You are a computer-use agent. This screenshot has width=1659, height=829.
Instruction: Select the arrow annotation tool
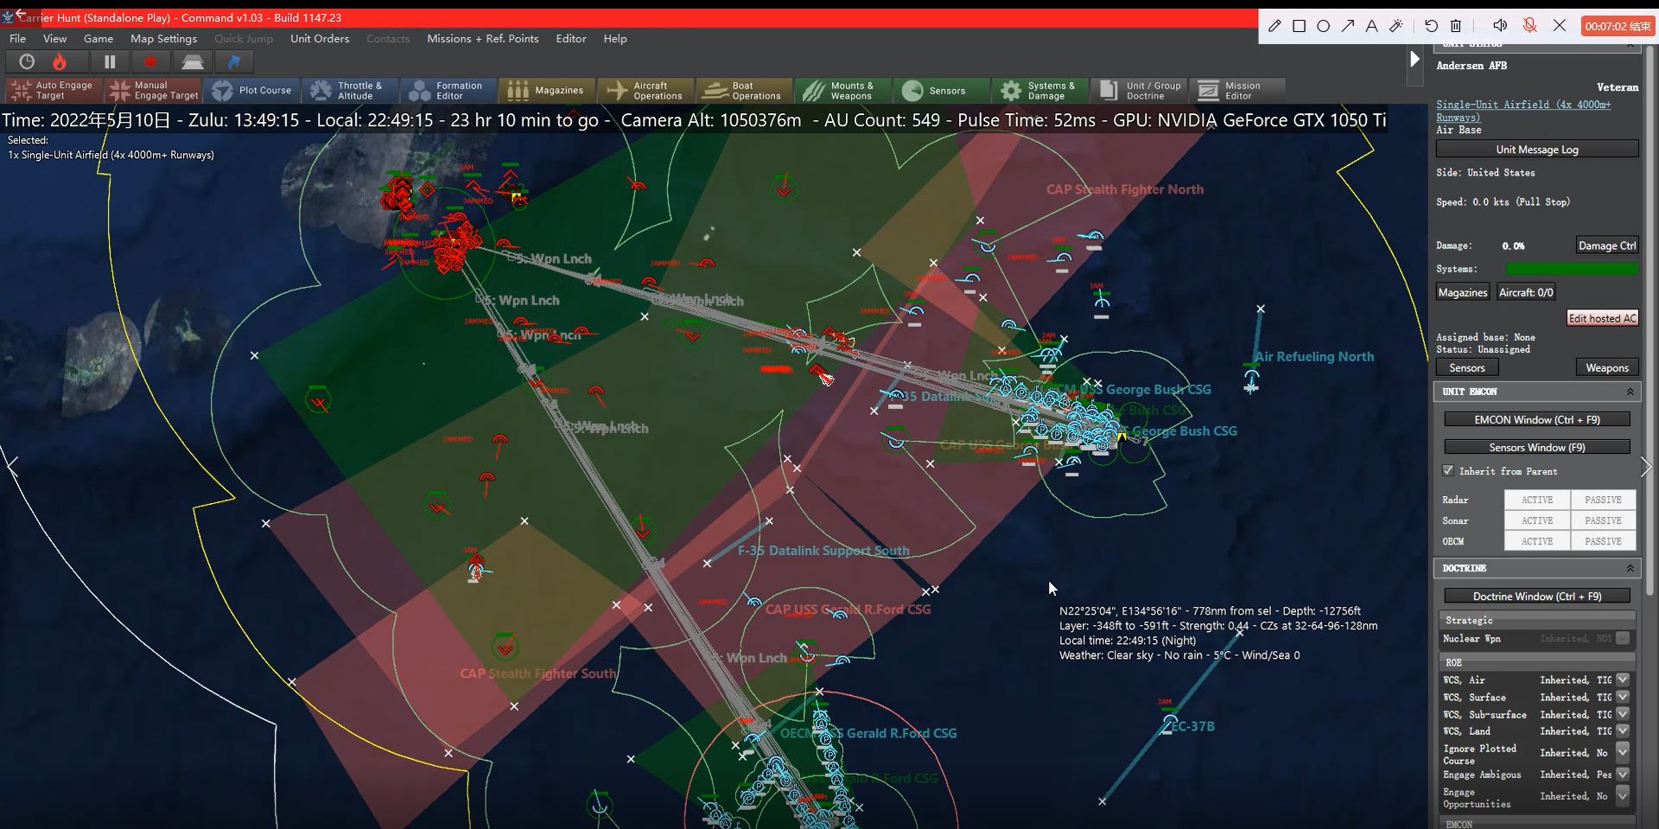1347,26
